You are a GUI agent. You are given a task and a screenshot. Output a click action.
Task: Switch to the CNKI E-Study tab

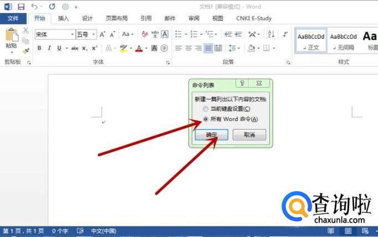coord(254,18)
